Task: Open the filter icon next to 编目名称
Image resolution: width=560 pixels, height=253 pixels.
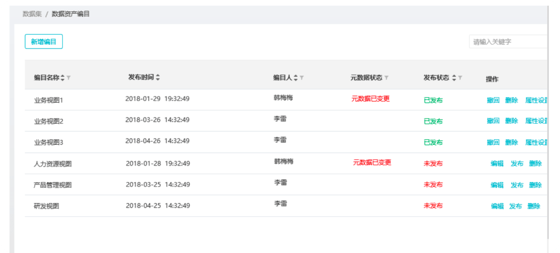Action: pyautogui.click(x=68, y=78)
